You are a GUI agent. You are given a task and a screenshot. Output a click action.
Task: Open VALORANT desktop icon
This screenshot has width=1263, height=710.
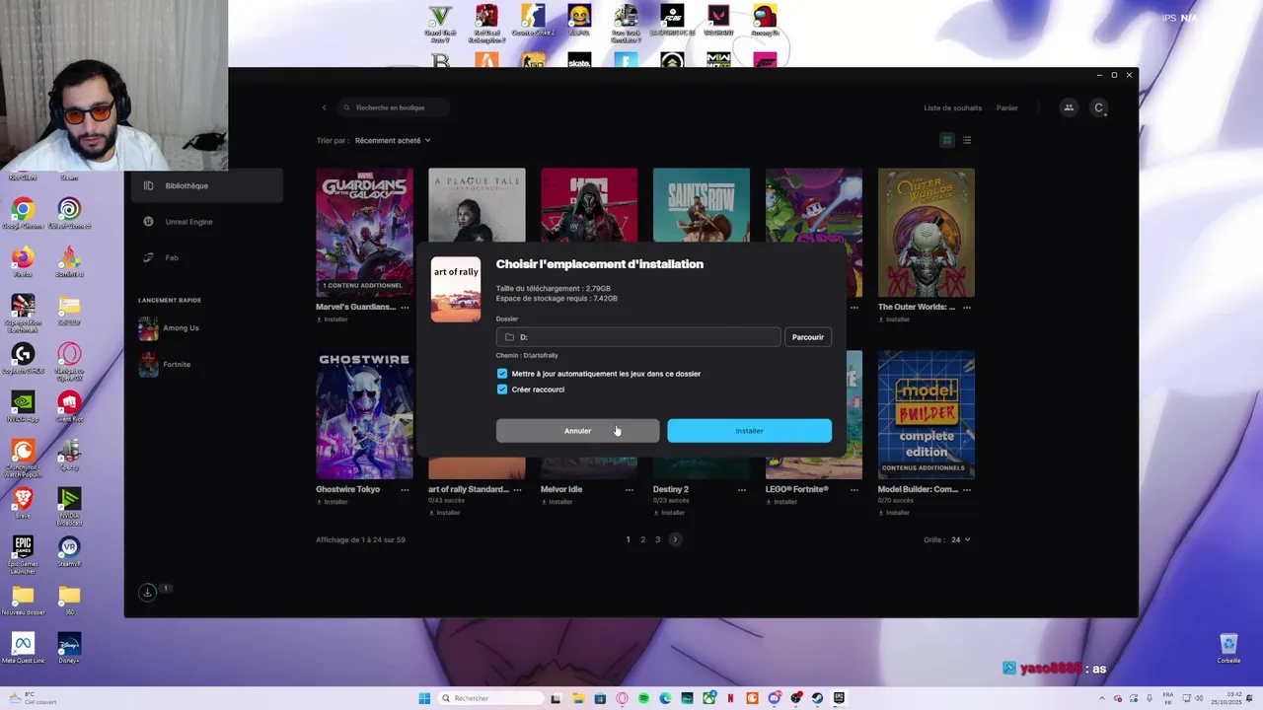point(718,21)
